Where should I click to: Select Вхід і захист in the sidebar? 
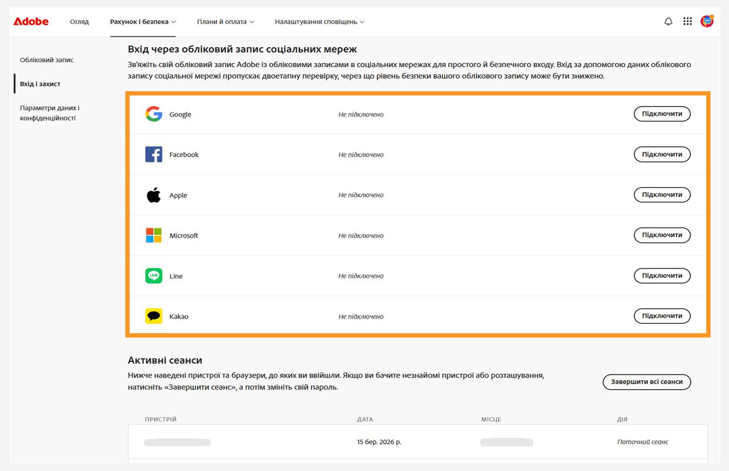coord(40,84)
